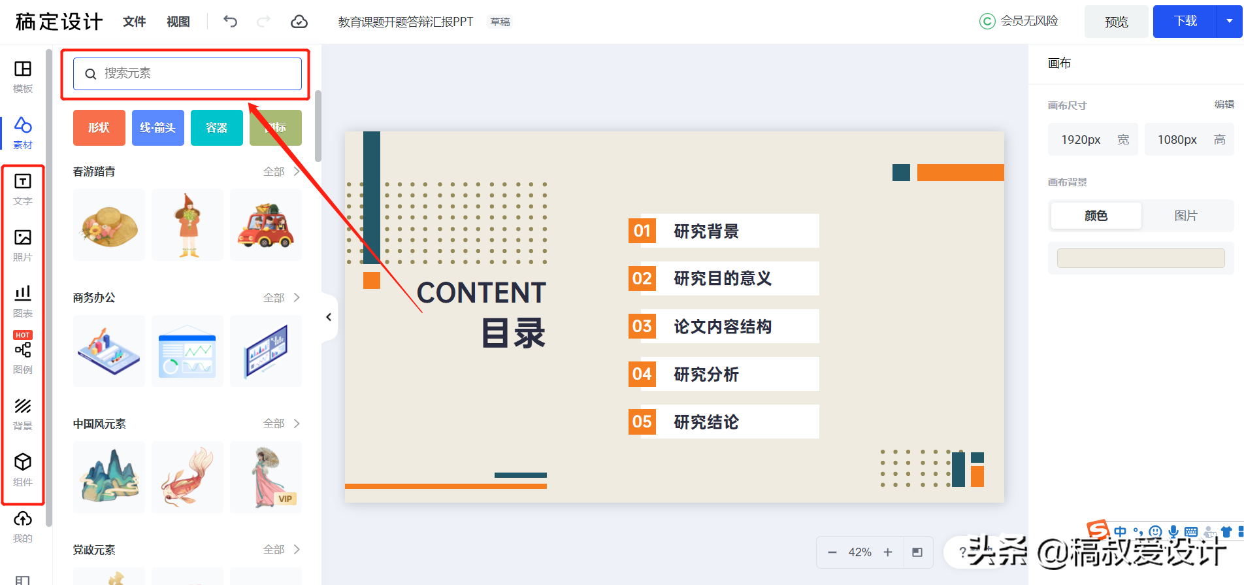Click the redo arrow icon
Screen dimensions: 1244x585
tap(264, 22)
